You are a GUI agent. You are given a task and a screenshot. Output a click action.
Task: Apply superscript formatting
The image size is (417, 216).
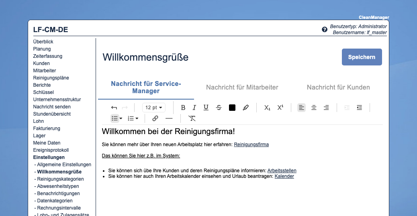(280, 108)
